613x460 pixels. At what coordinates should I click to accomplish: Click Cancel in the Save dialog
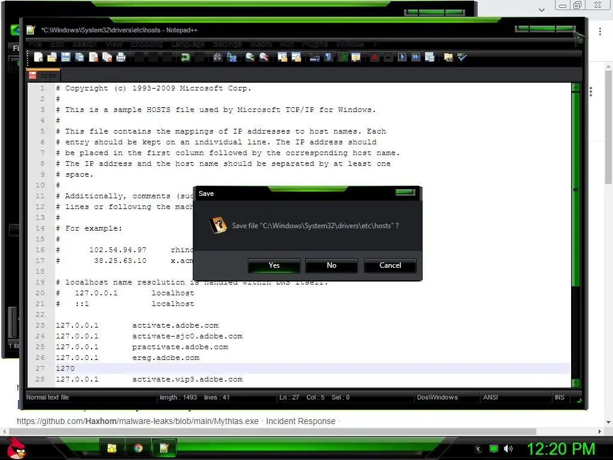click(x=390, y=265)
